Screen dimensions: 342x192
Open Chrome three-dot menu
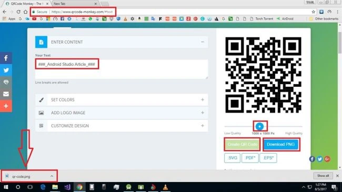coord(337,12)
